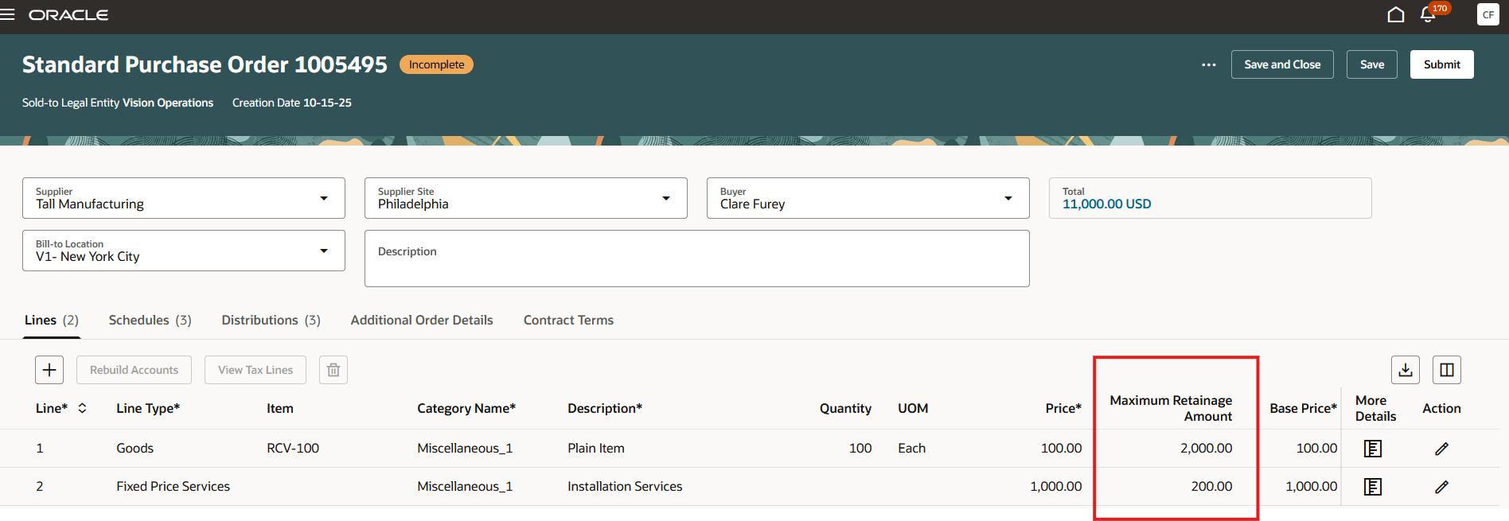1509x521 pixels.
Task: Go to the home page icon
Action: pyautogui.click(x=1395, y=15)
